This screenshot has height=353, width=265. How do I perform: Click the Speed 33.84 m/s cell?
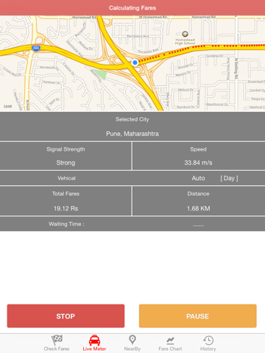199,156
